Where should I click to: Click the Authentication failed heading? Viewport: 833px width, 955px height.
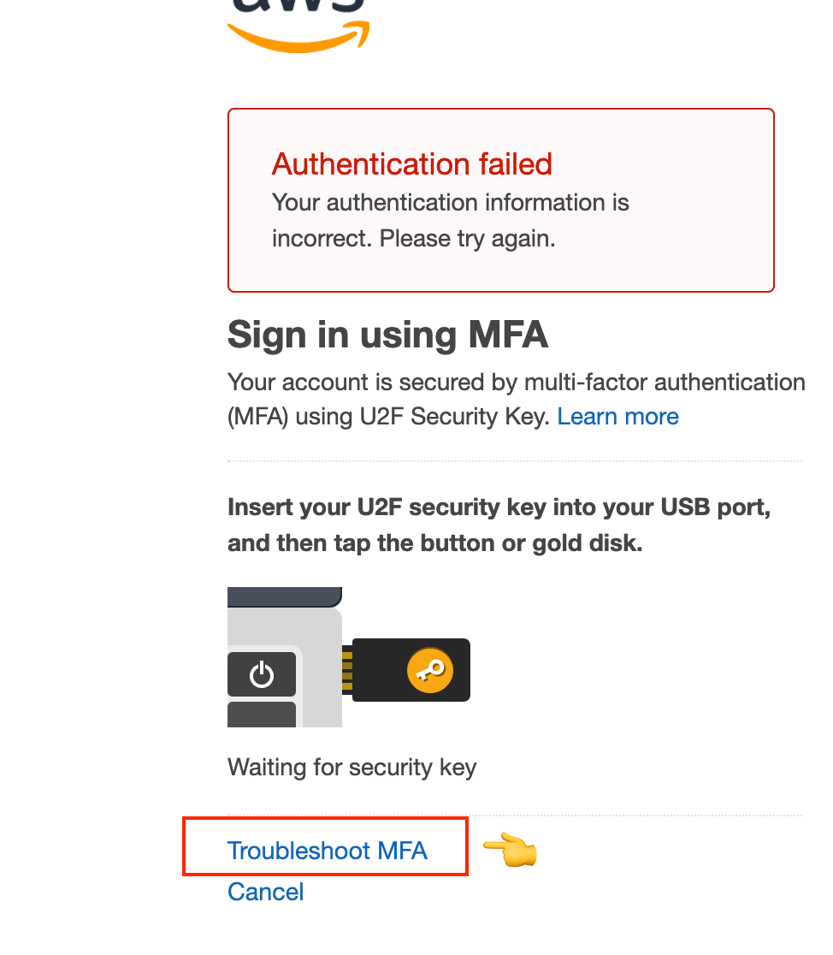[411, 164]
